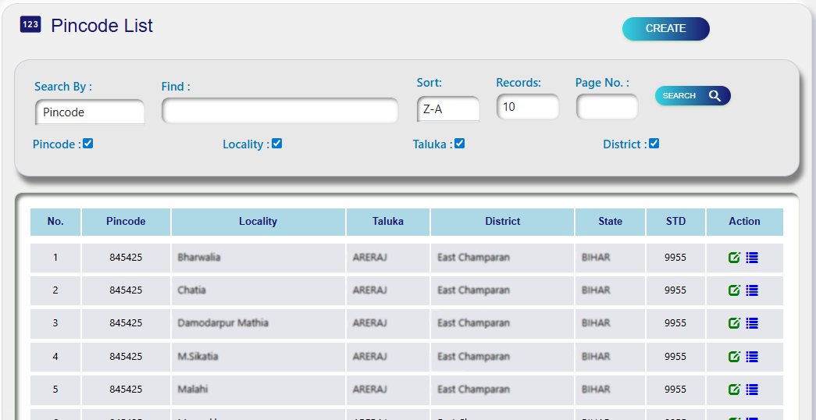This screenshot has height=420, width=816.
Task: Disable the Taluka checkbox
Action: pyautogui.click(x=460, y=144)
